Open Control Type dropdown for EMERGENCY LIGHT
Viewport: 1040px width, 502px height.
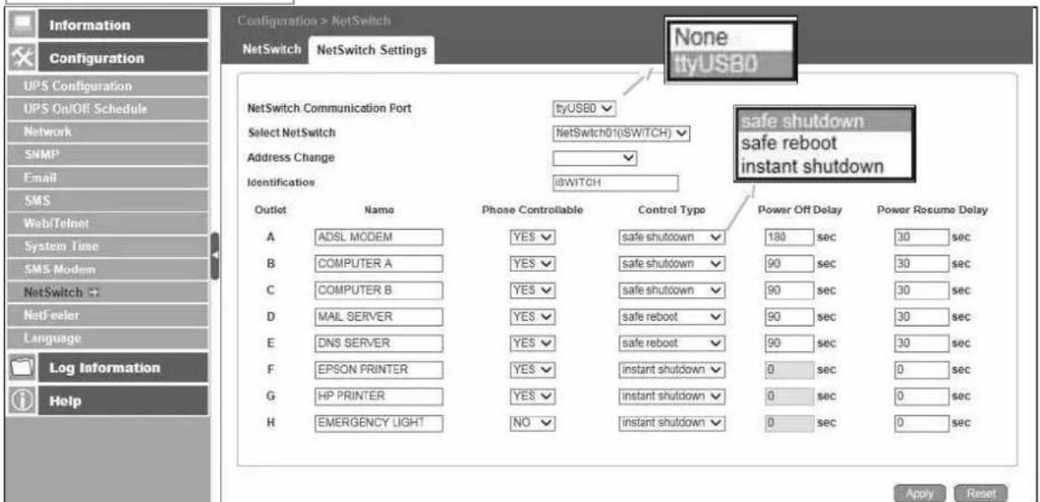672,424
